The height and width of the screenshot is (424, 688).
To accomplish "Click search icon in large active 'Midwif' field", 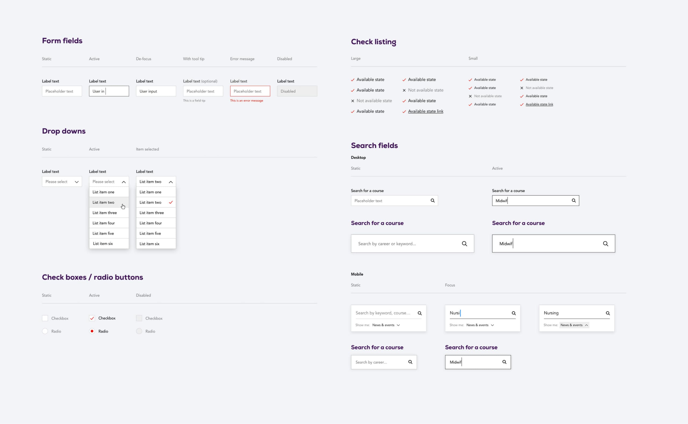I will [605, 244].
